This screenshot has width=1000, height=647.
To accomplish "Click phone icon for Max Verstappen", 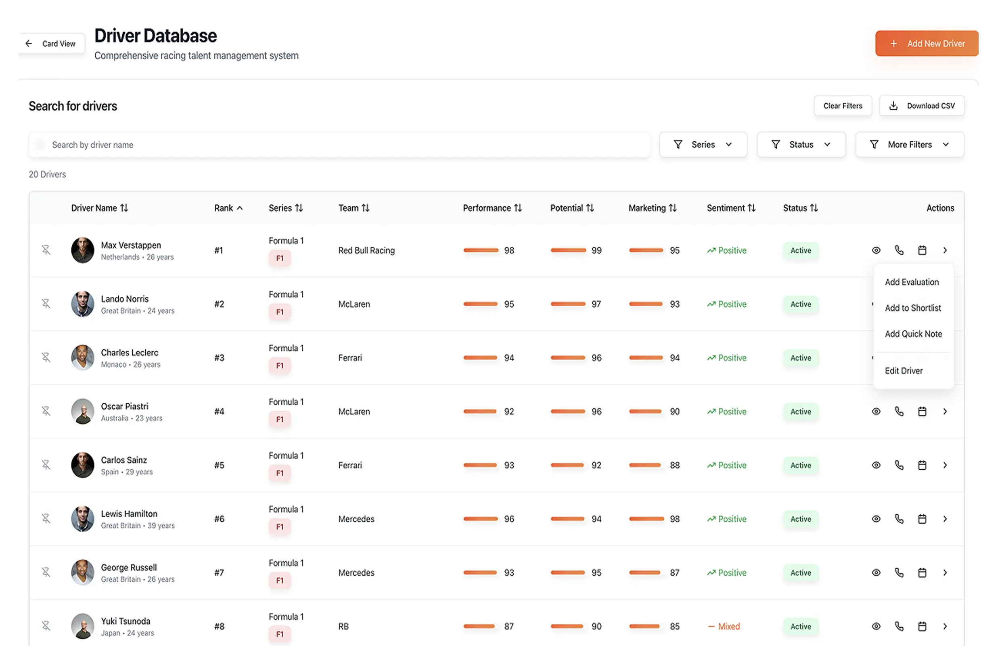I will click(x=899, y=250).
